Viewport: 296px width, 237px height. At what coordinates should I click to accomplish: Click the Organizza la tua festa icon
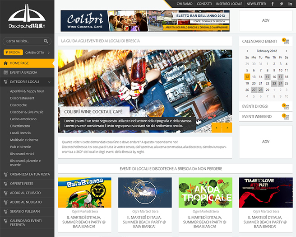coord(6,174)
